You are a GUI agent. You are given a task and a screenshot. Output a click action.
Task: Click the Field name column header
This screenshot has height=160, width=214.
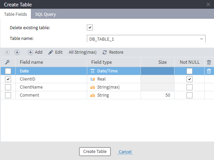51,62
